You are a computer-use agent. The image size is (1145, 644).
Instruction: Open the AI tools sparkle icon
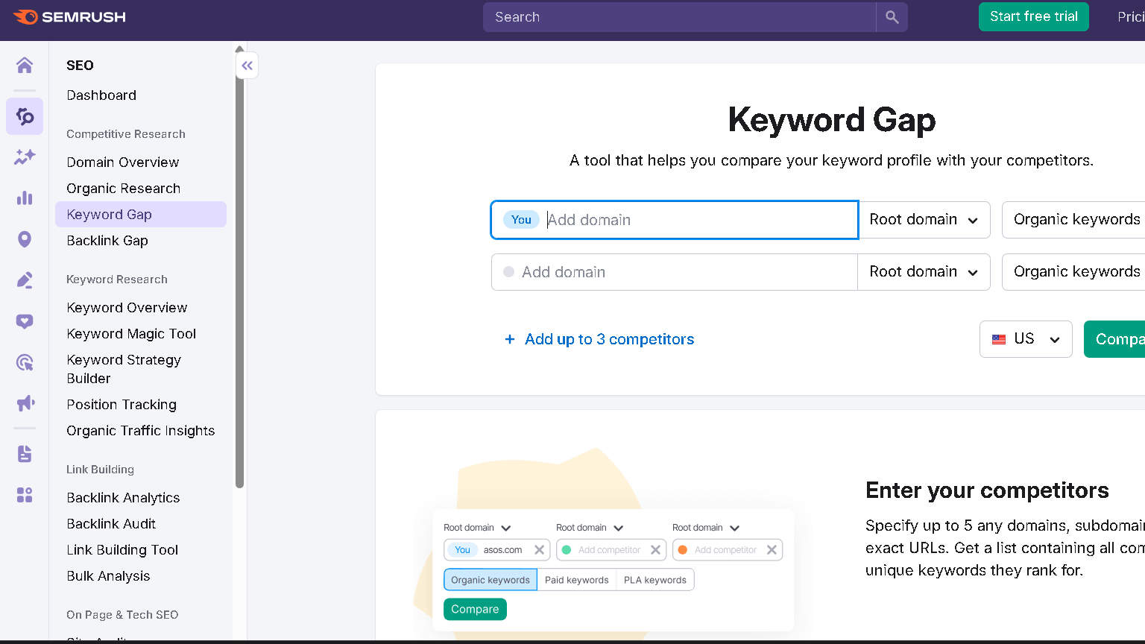coord(24,157)
